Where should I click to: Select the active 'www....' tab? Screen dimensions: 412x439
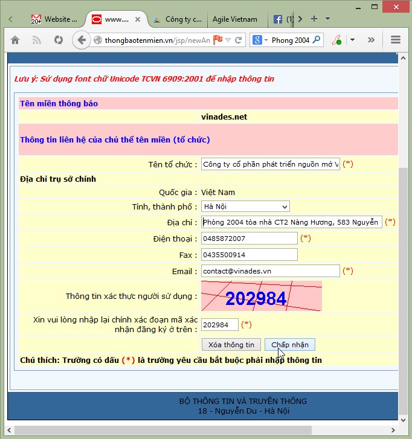(116, 19)
